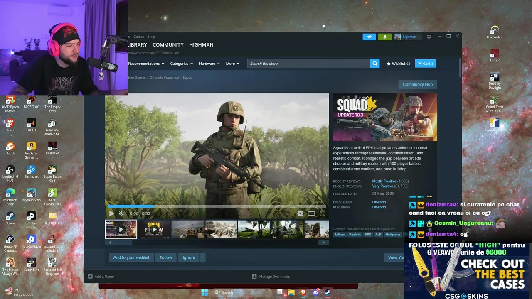Unmute the trailer video volume icon
The image size is (532, 299).
click(x=121, y=213)
